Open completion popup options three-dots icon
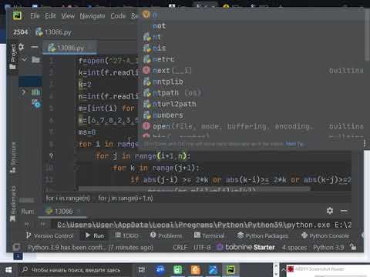The image size is (370, 277). (x=365, y=144)
